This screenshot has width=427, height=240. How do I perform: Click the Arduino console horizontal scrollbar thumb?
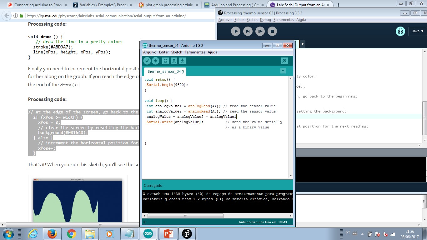coord(185,216)
